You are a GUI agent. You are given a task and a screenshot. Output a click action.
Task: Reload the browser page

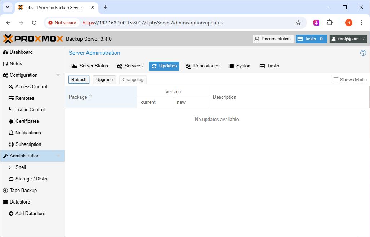coord(34,23)
